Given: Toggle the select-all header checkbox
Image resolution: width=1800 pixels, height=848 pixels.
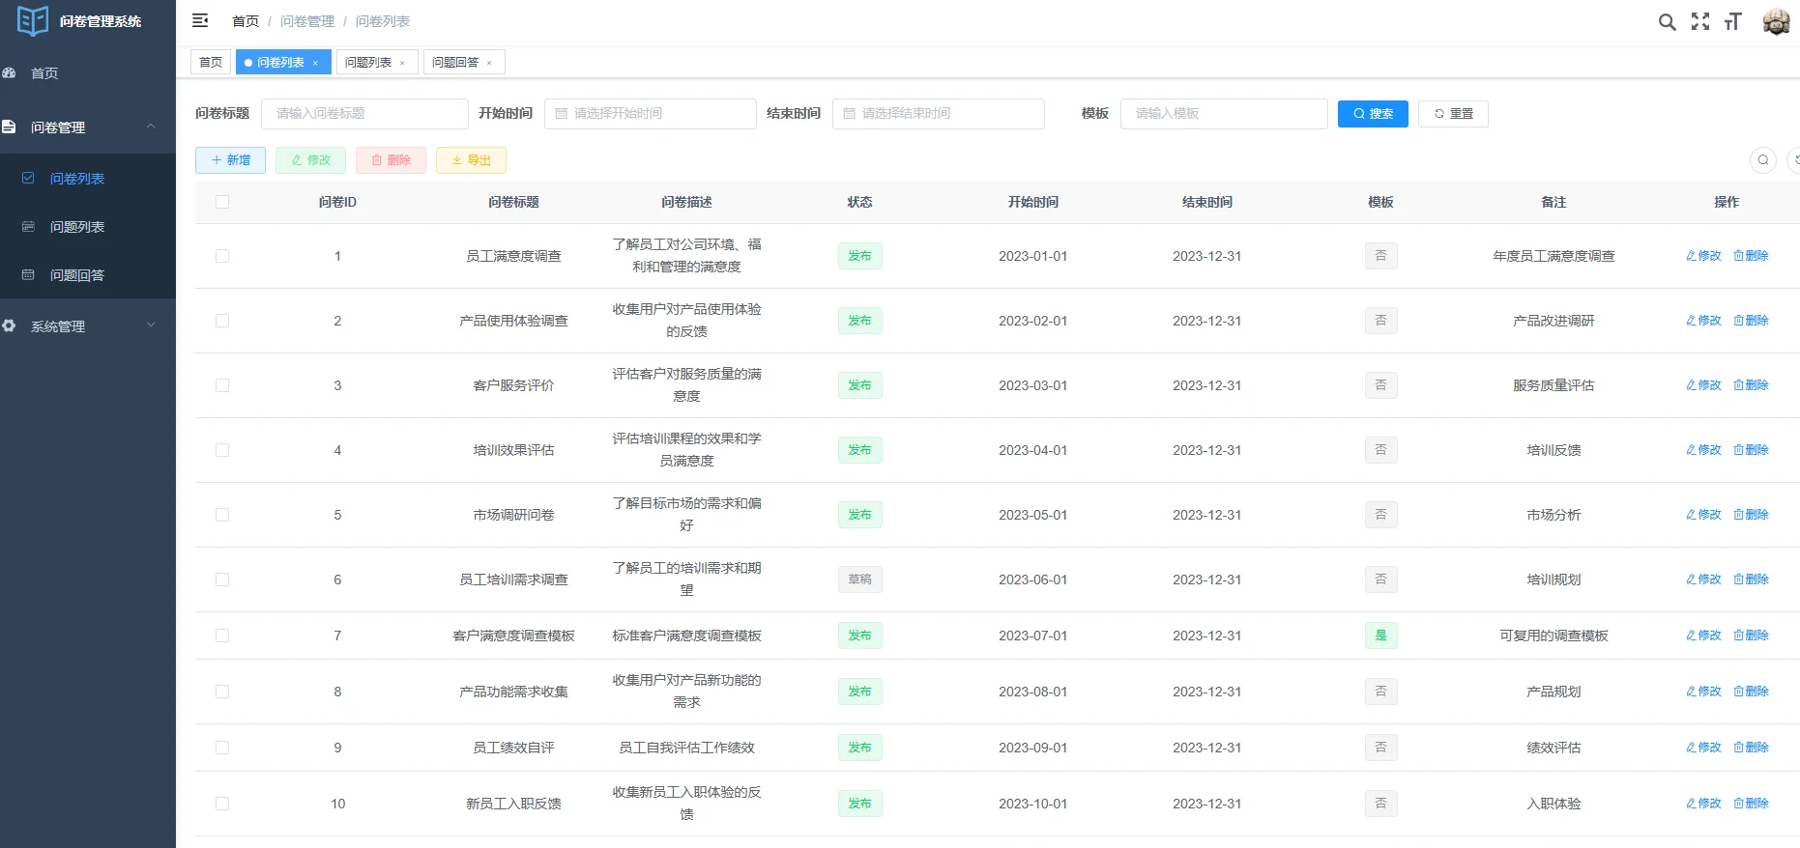Looking at the screenshot, I should 222,202.
